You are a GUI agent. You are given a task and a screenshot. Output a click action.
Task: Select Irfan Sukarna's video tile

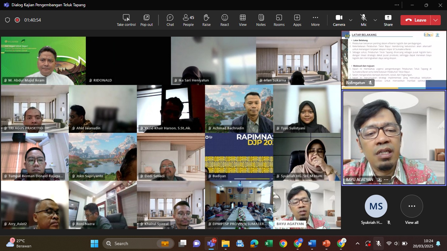pos(298,61)
